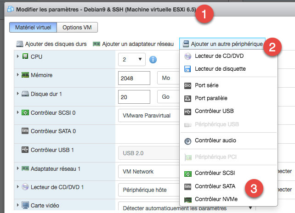Click the serial port icon in menu
295x213 pixels.
pos(187,85)
